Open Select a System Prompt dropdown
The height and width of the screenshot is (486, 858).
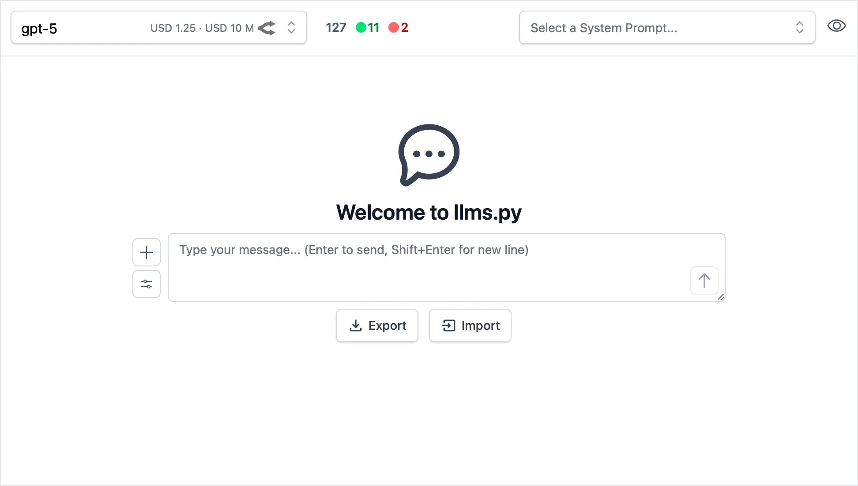click(667, 27)
